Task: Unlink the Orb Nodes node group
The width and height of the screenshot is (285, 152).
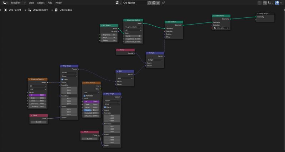Action: pos(158,3)
